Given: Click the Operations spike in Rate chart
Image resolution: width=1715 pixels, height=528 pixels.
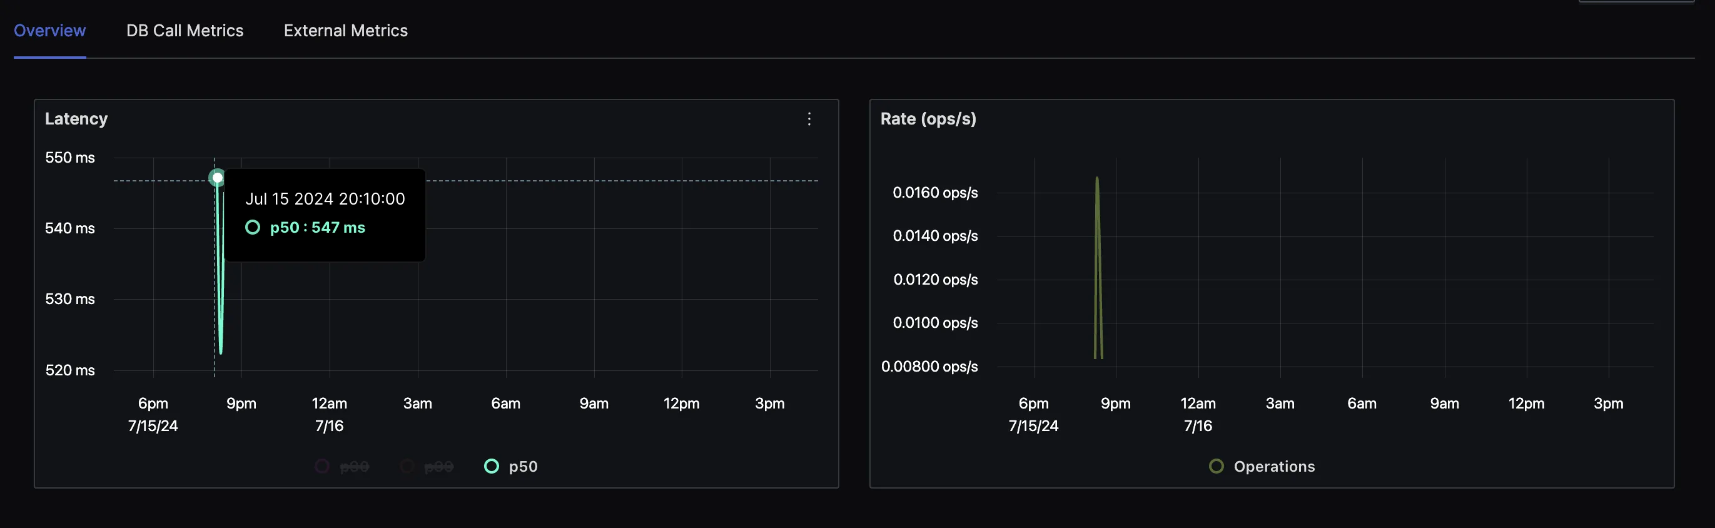Looking at the screenshot, I should click(x=1098, y=267).
